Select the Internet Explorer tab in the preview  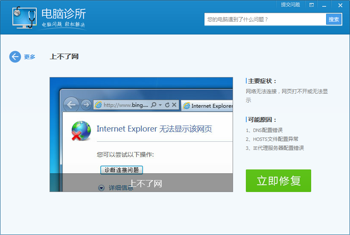(207, 106)
